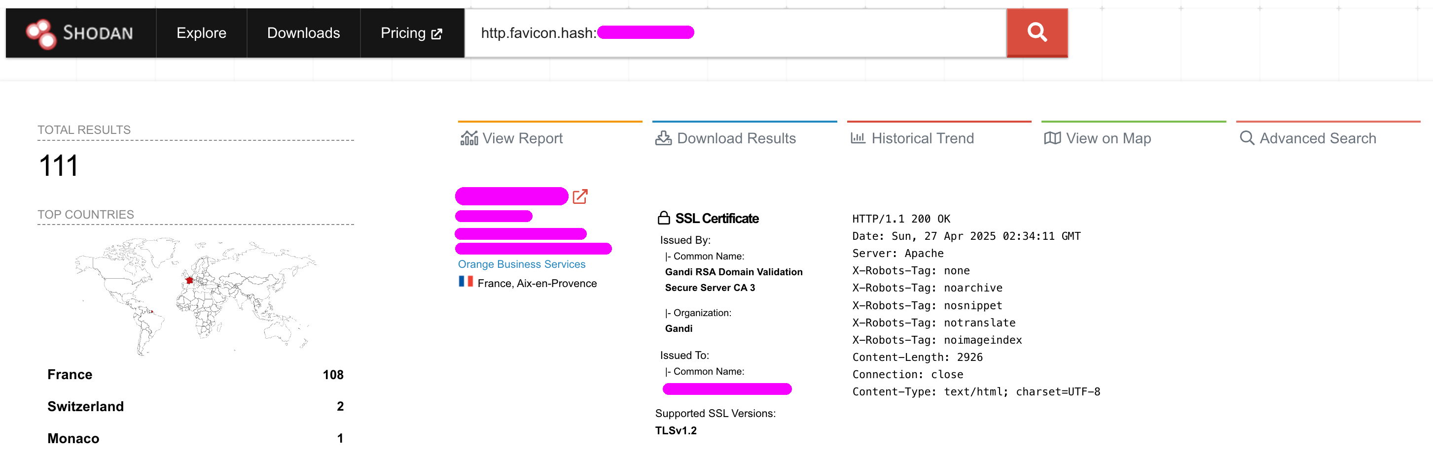Viewport: 1433px width, 452px height.
Task: Click 'Gandi RSA Domain Validation' issuer name
Action: [733, 271]
